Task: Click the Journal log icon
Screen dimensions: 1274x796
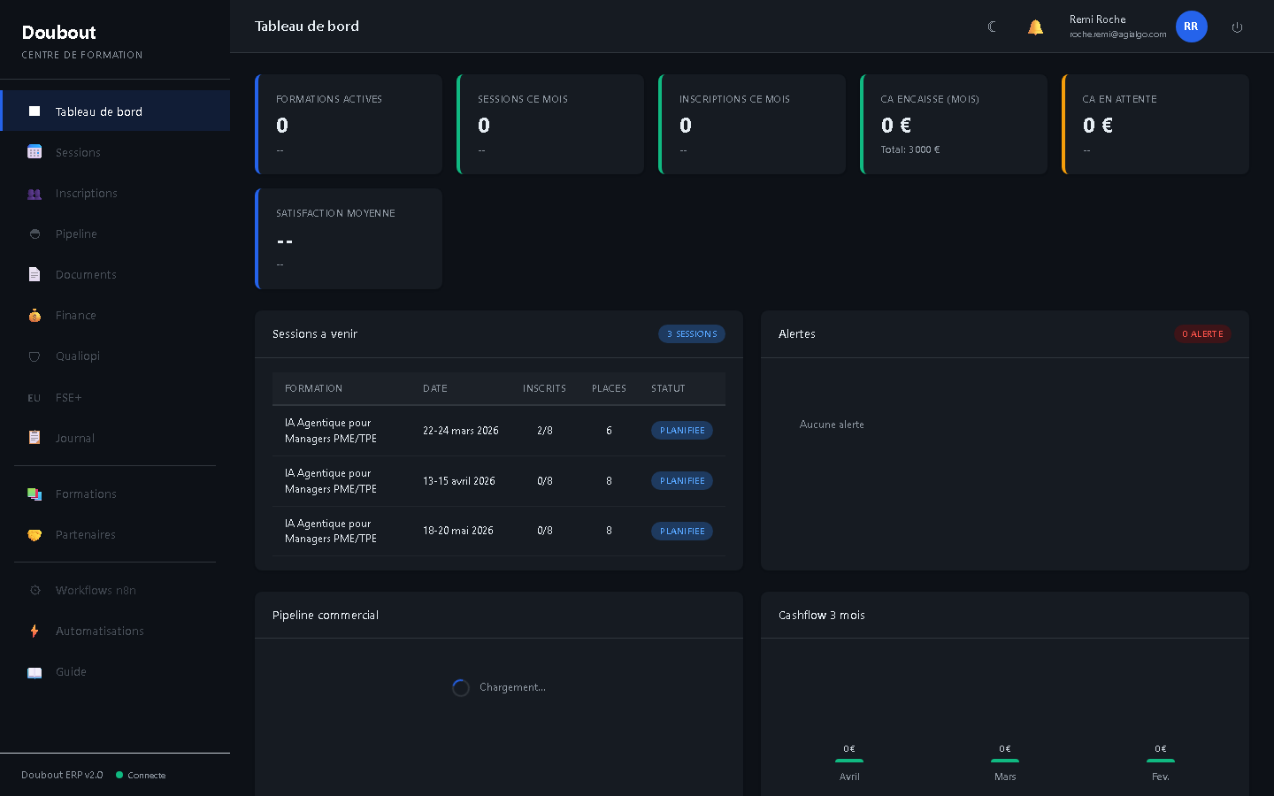Action: coord(35,438)
